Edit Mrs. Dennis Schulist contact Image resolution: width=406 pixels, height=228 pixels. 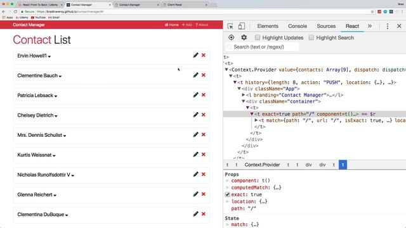point(195,134)
